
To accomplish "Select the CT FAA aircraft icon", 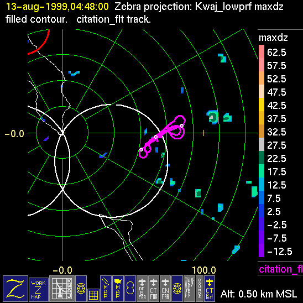I will (x=154, y=288).
